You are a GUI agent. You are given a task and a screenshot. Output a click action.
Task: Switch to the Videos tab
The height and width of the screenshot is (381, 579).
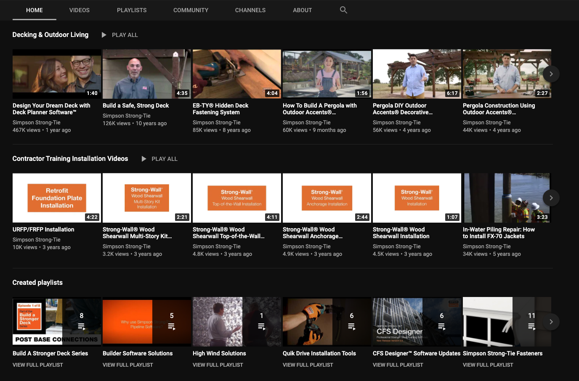tap(79, 10)
